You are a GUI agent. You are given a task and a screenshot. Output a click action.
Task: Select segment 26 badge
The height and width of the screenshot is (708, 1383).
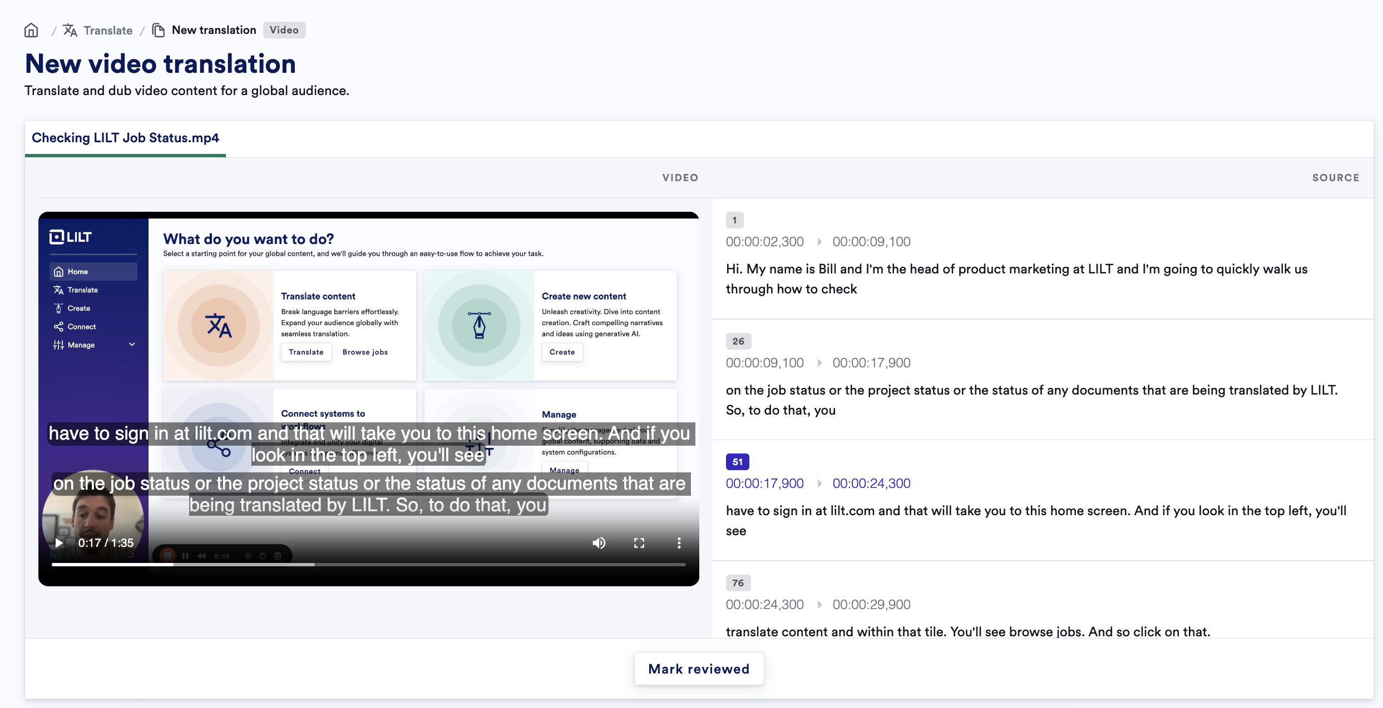point(738,341)
